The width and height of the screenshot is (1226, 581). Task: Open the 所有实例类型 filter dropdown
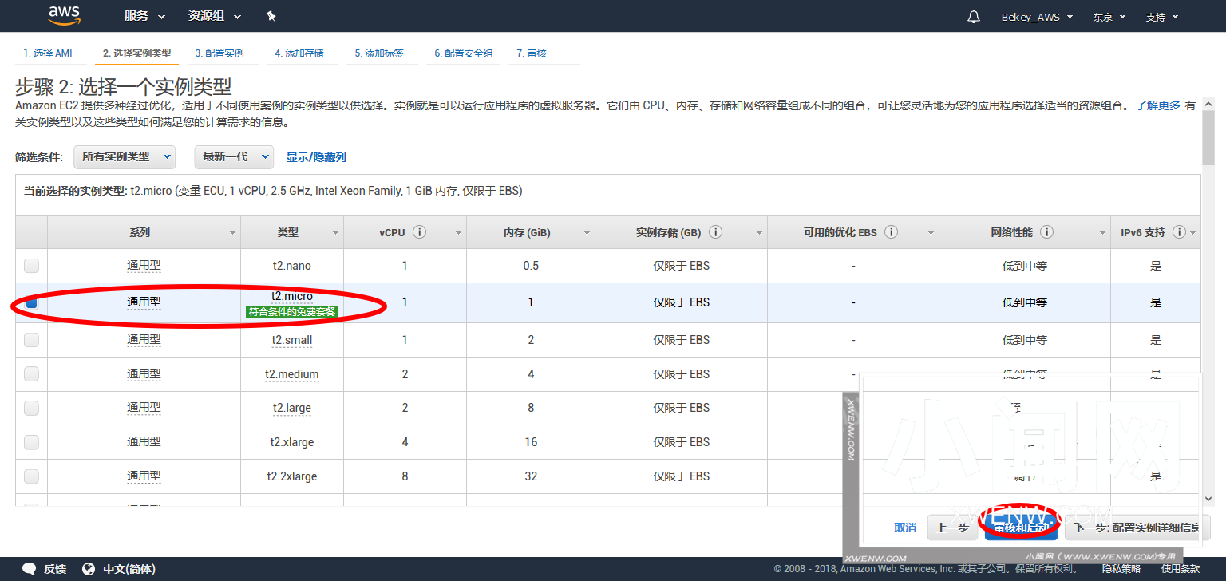(x=125, y=157)
